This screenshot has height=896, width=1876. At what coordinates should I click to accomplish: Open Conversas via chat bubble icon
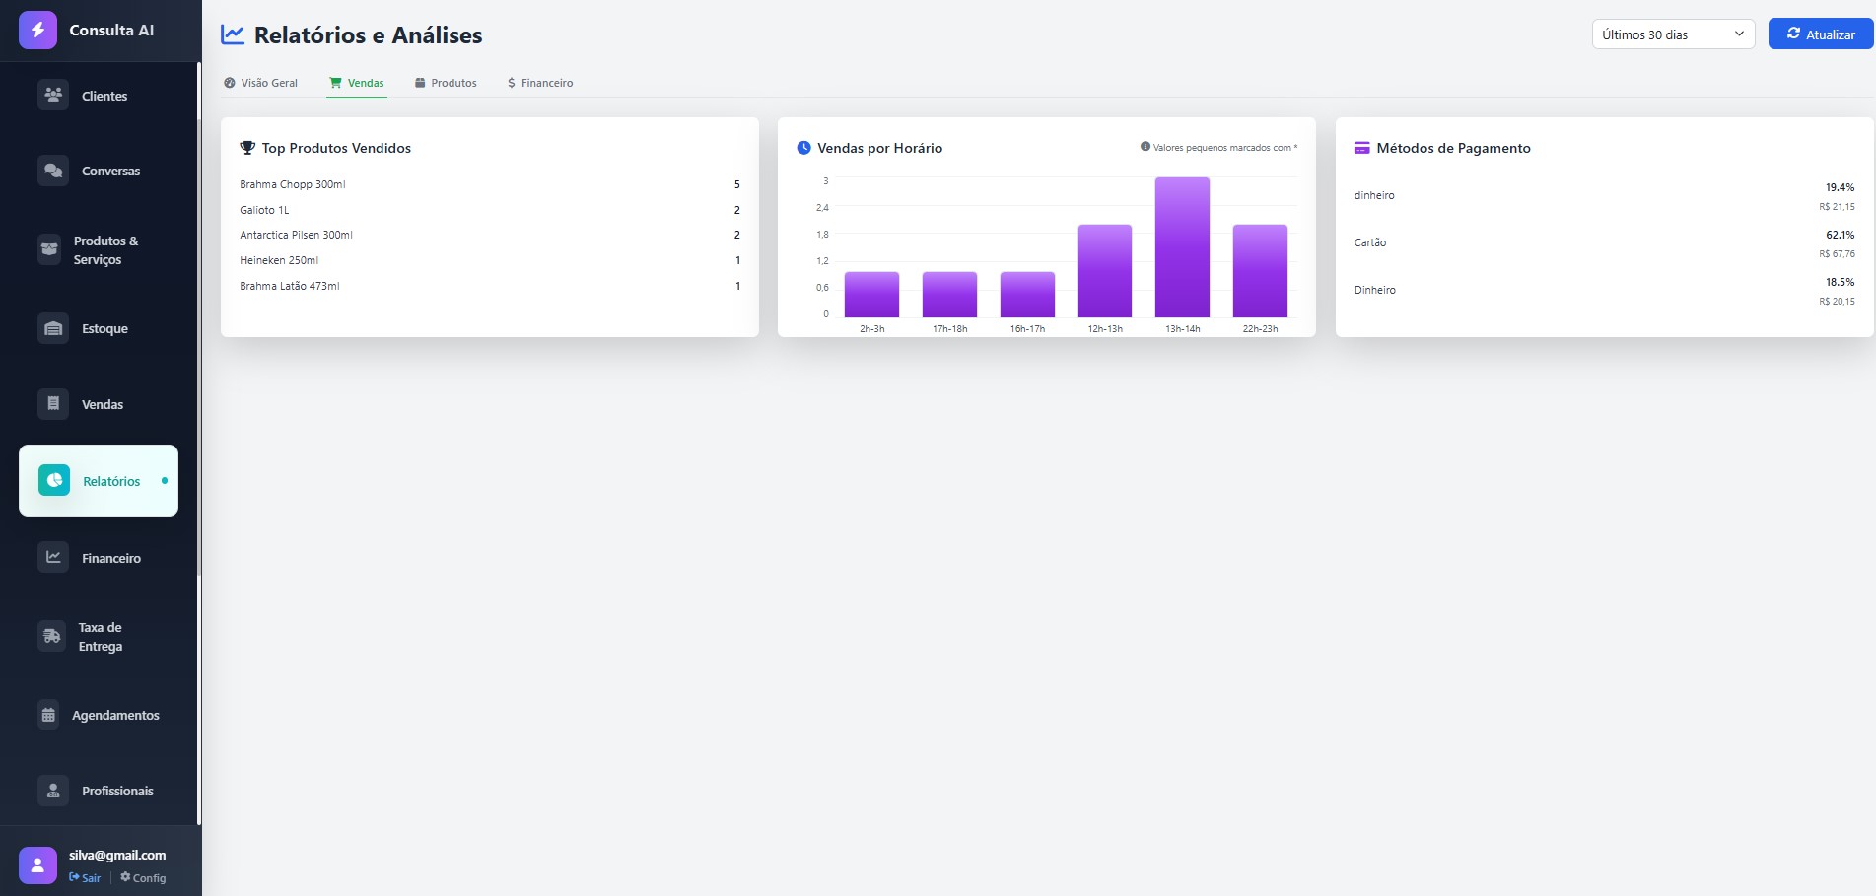(x=53, y=171)
